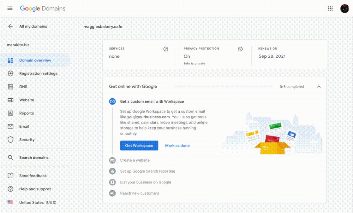Click the Domain overview dashboard icon
Viewport: 353px width, 213px height.
click(x=10, y=60)
